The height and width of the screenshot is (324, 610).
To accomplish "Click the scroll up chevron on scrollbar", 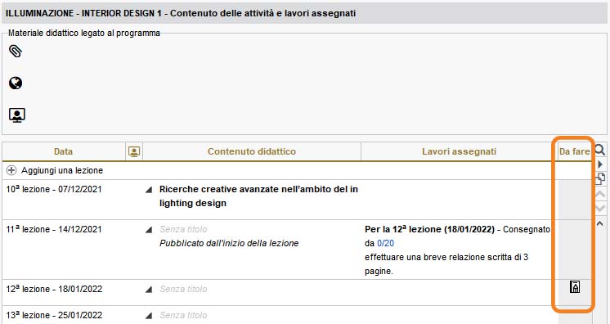I will 600,224.
